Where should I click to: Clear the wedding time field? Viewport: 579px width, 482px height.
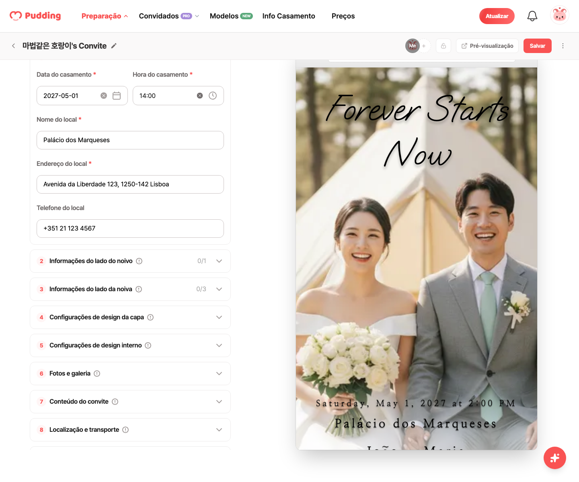(x=200, y=96)
